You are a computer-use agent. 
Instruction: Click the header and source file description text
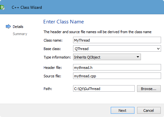(x=97, y=32)
